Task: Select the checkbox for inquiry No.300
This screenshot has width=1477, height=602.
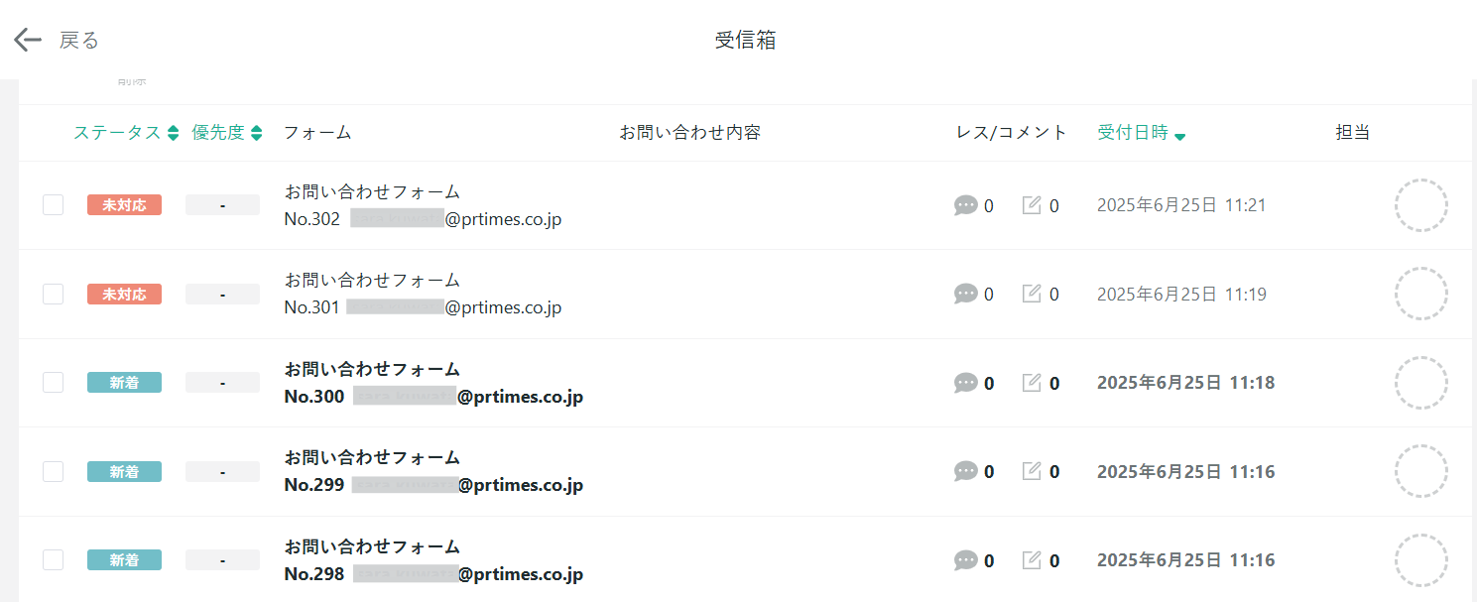Action: [x=54, y=383]
